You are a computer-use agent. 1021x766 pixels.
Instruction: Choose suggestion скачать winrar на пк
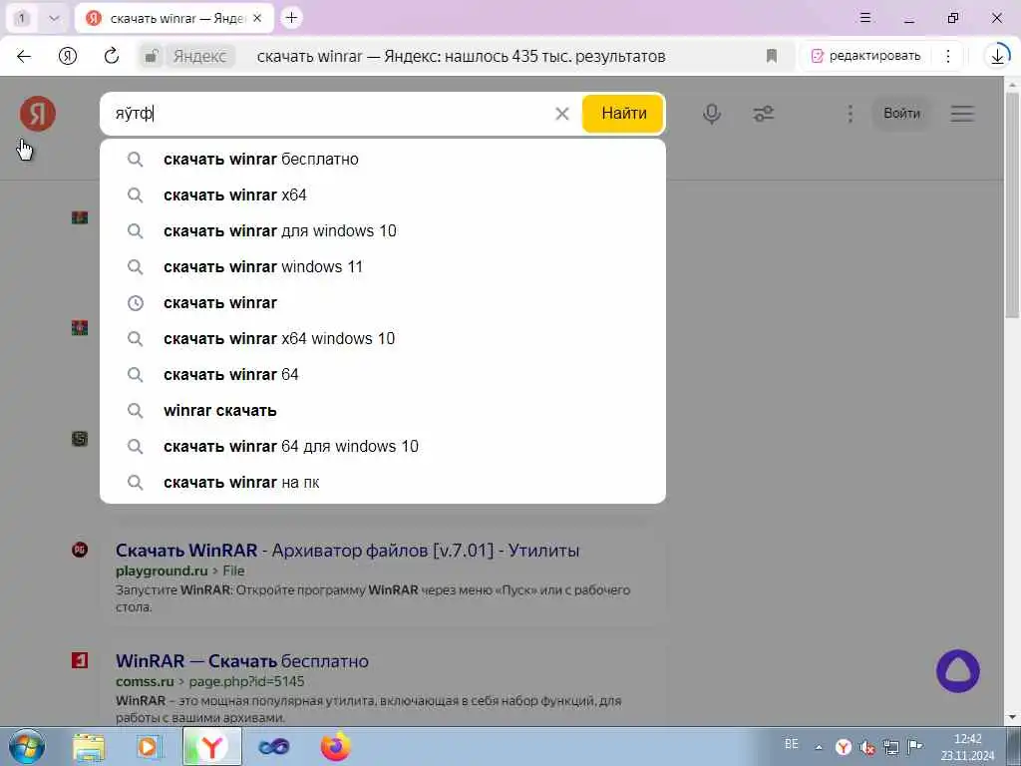[x=383, y=483]
